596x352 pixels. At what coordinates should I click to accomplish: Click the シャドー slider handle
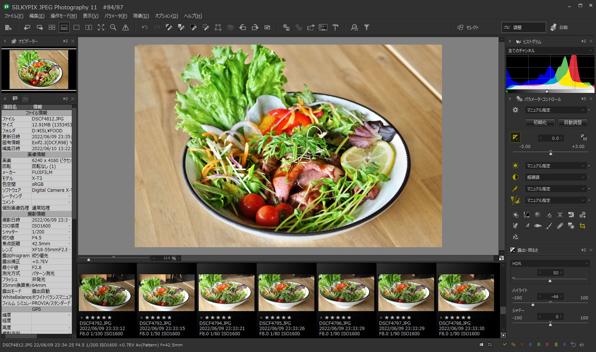[x=550, y=324]
